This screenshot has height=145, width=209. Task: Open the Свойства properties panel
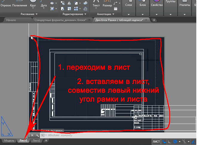tap(157, 5)
